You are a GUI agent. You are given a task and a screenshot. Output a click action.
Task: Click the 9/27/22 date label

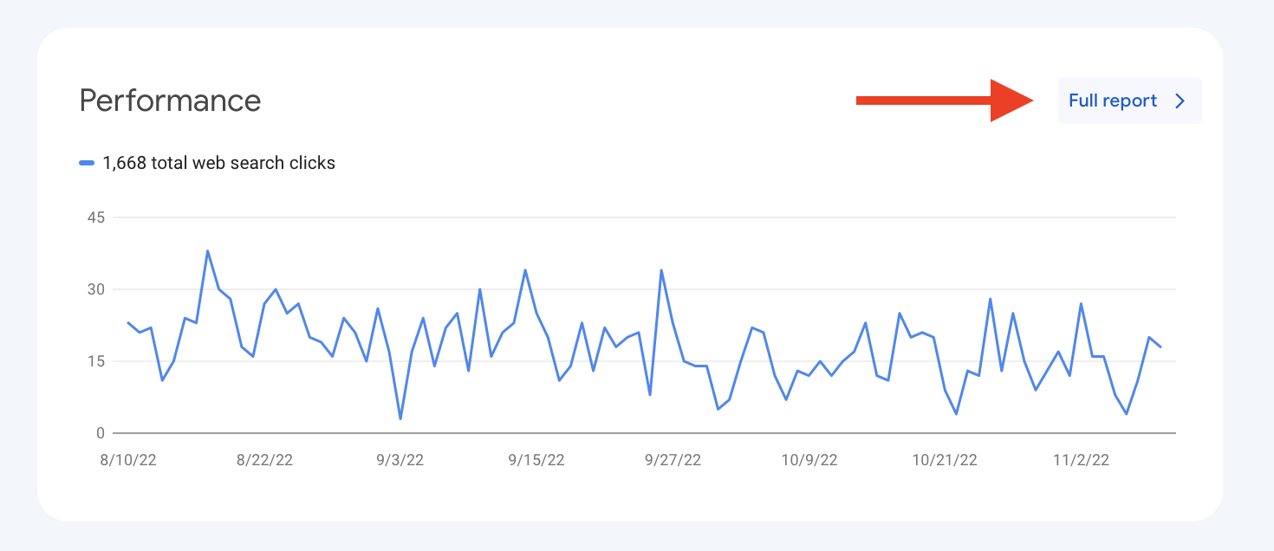(x=673, y=460)
